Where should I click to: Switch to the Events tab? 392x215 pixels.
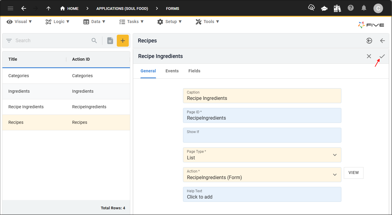click(172, 71)
